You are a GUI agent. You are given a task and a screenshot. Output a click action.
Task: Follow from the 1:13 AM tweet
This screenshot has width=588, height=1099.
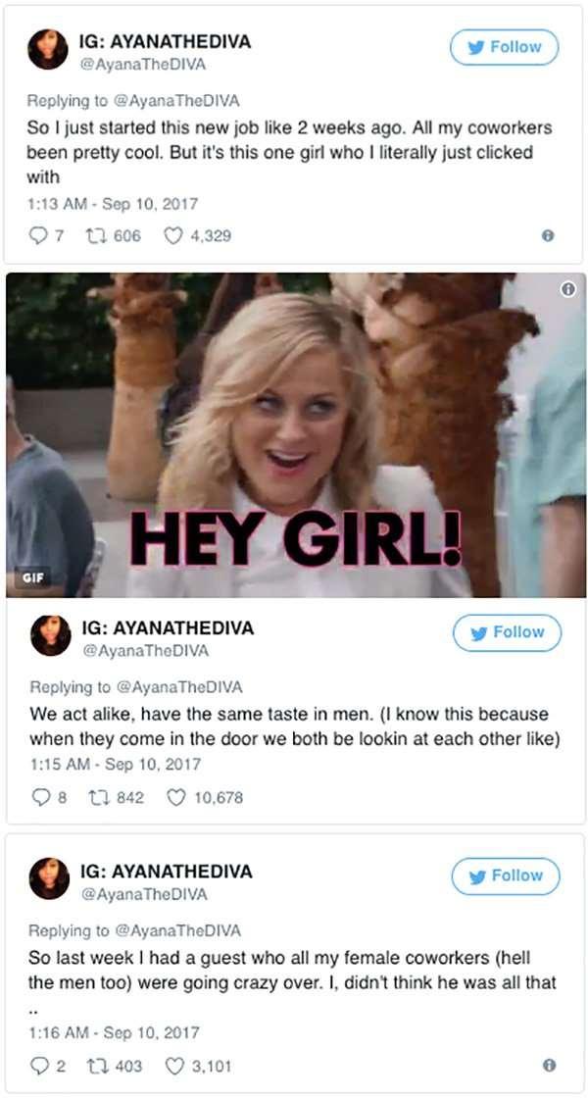pyautogui.click(x=505, y=47)
